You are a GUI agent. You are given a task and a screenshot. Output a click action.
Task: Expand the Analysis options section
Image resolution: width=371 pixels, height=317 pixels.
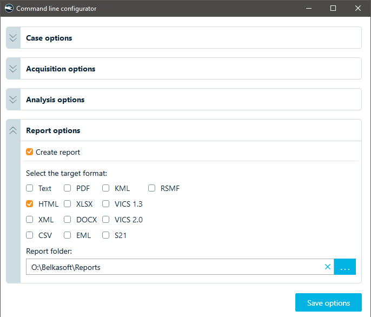[x=13, y=100]
